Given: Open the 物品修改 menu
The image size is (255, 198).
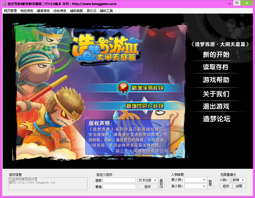Looking at the screenshot, I should click(x=27, y=11).
